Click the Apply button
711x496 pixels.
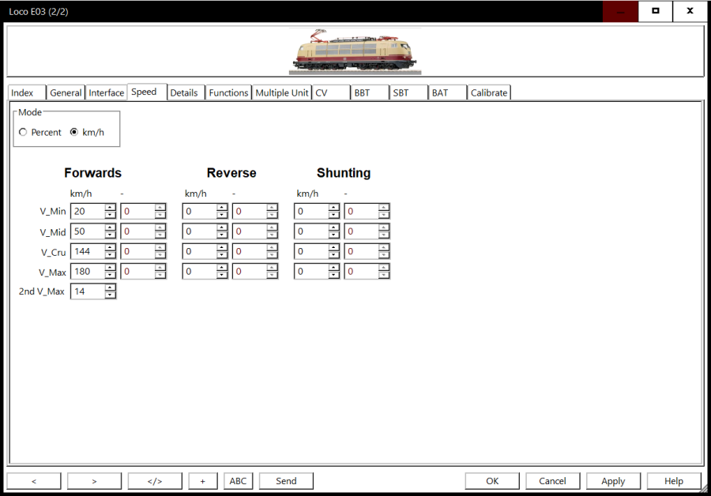click(613, 481)
